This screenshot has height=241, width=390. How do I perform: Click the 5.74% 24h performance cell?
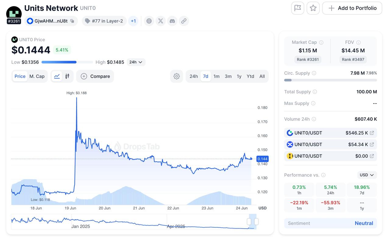[x=331, y=190]
